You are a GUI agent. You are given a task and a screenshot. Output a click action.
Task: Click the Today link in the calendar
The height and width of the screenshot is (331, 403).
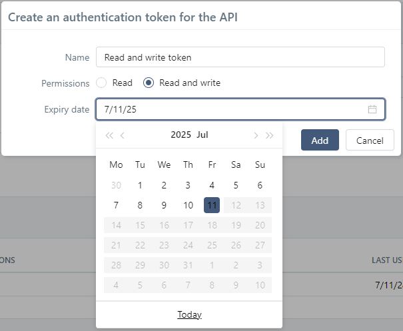(189, 314)
